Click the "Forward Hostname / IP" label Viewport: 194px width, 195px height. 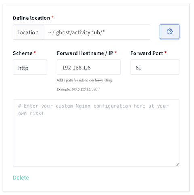point(85,53)
